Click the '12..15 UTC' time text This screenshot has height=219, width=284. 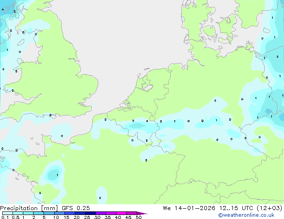236,208
